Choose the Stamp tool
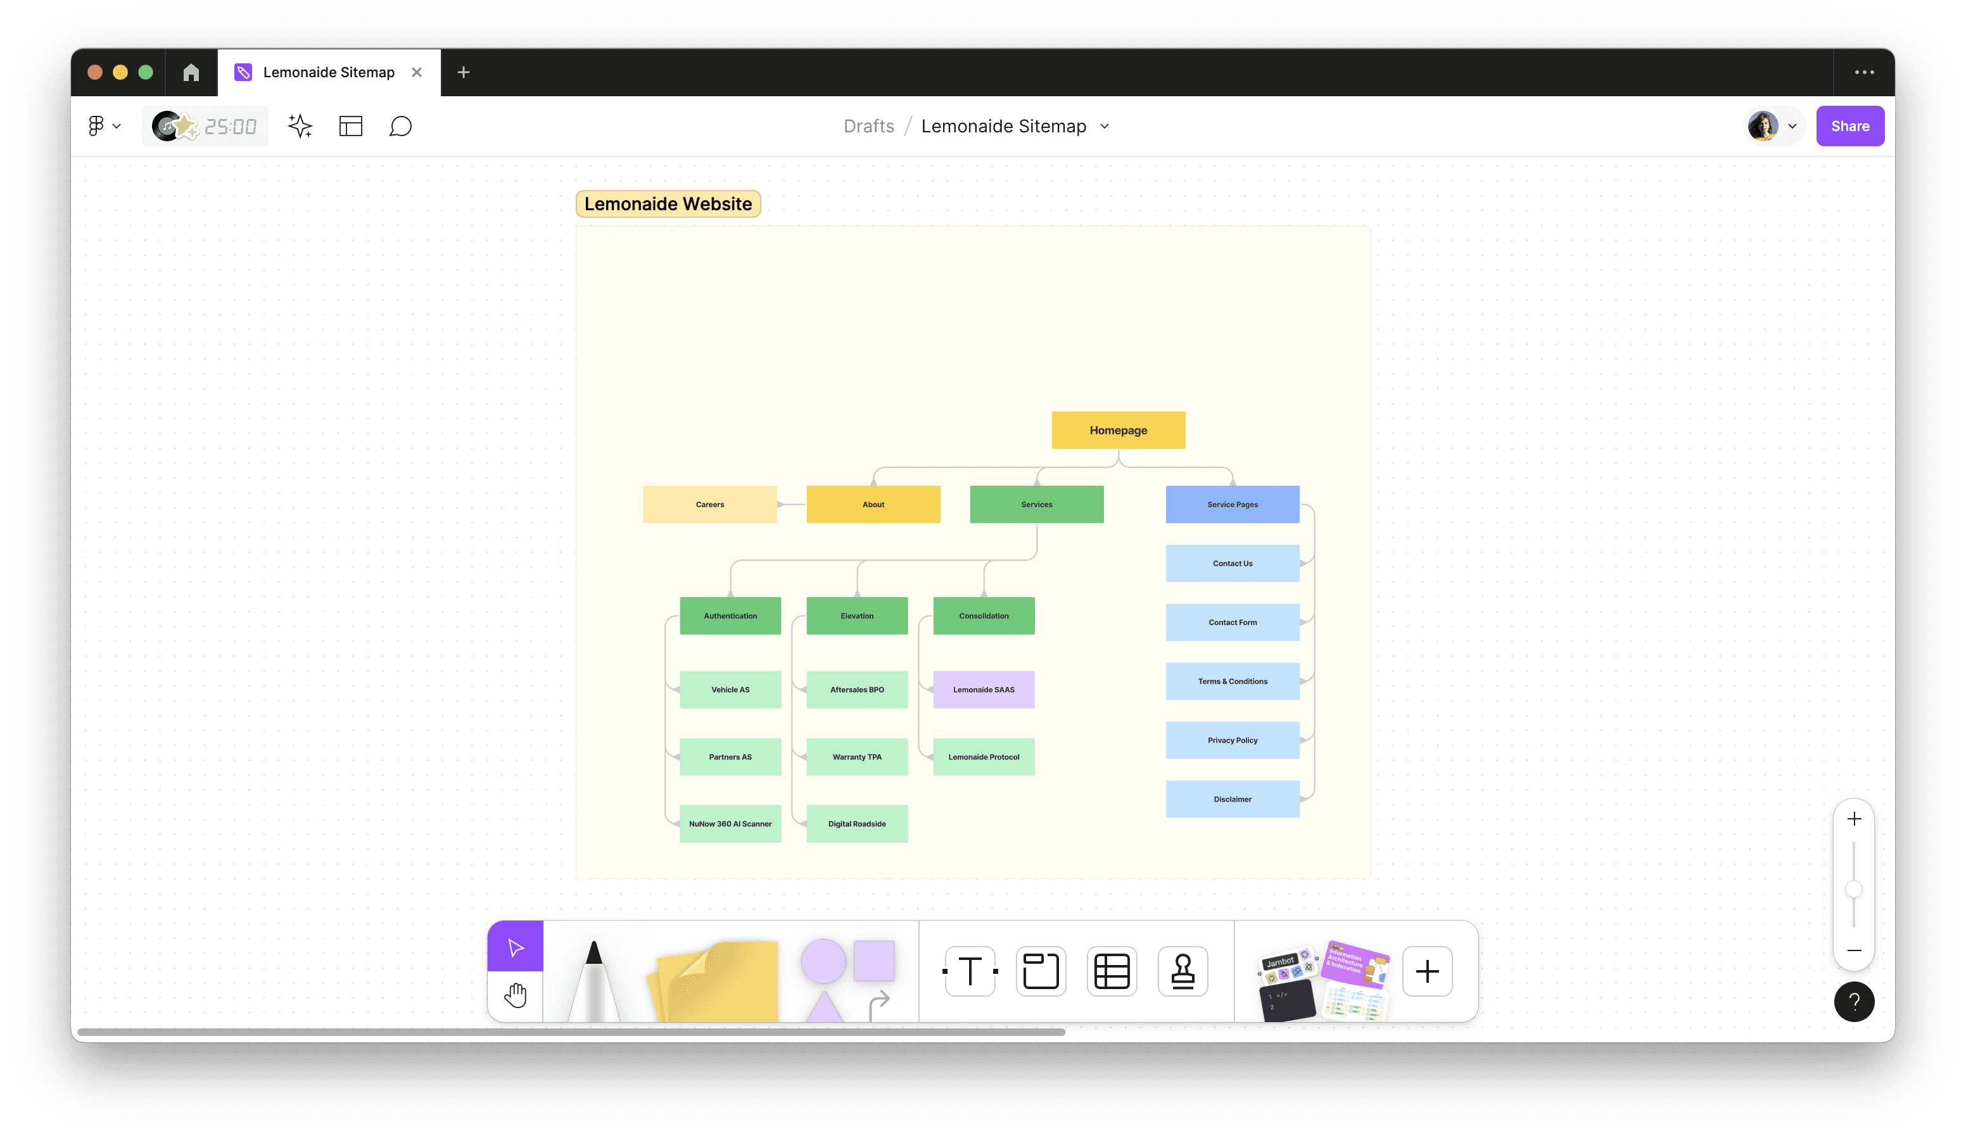This screenshot has width=1966, height=1136. 1183,971
